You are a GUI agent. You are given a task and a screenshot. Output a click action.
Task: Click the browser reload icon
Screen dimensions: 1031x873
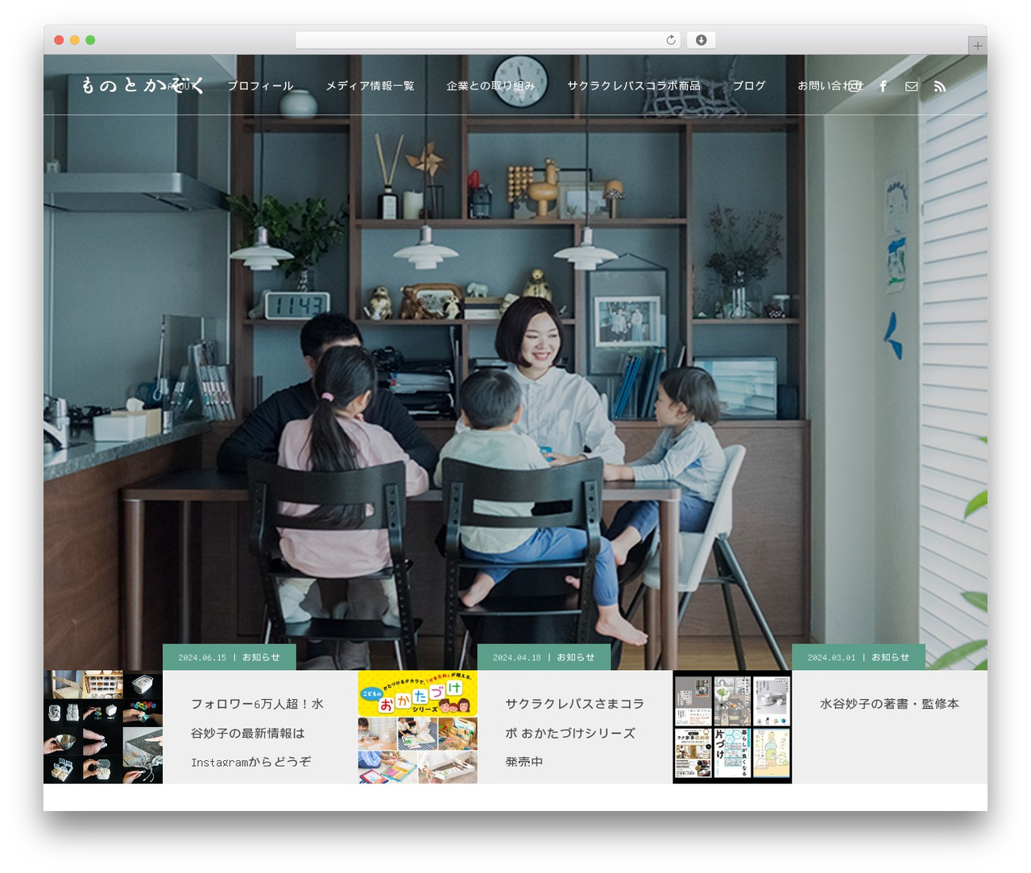tap(670, 40)
